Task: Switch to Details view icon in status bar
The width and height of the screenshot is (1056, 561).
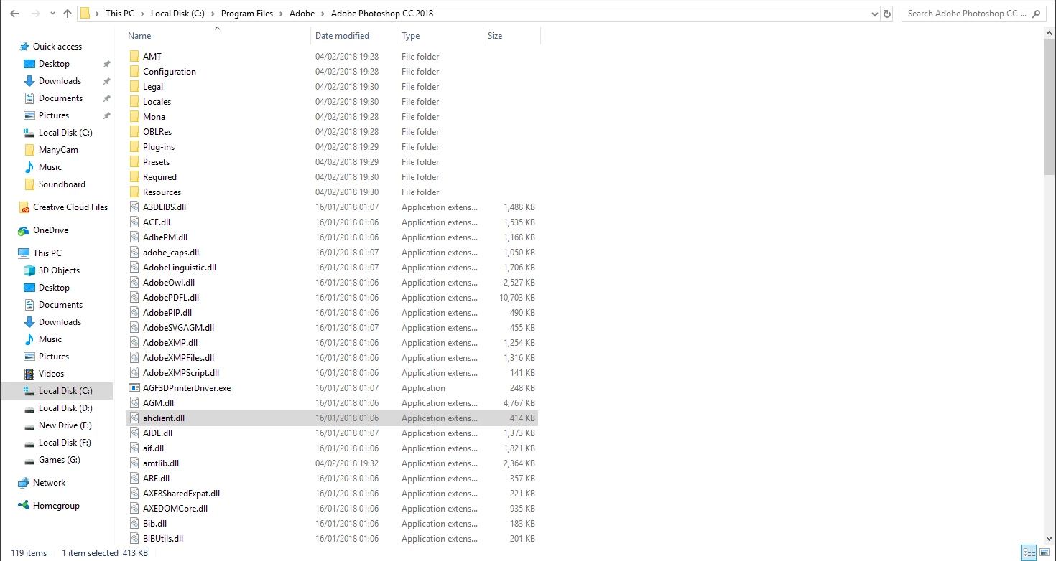Action: point(1029,553)
